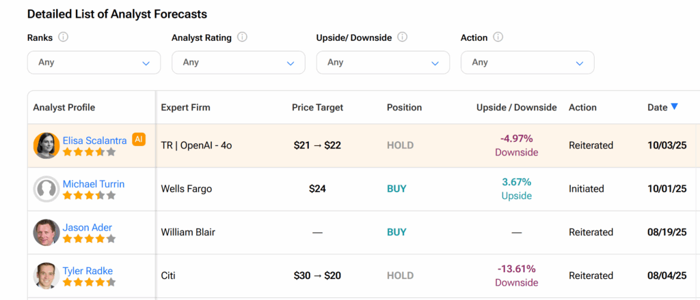Click Jason Ader's profile picture
This screenshot has height=300, width=700.
46,232
